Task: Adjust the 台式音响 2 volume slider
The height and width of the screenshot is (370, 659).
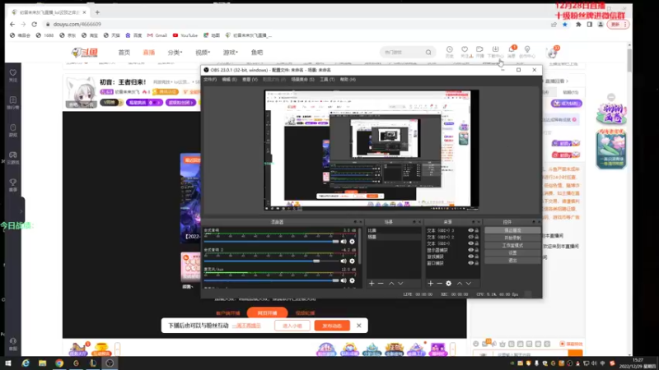Action: coord(271,261)
